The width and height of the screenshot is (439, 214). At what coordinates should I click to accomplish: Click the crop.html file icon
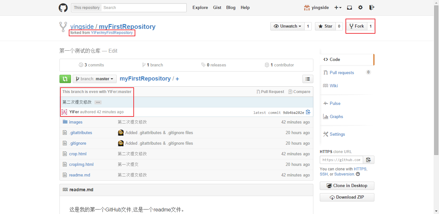(x=65, y=154)
